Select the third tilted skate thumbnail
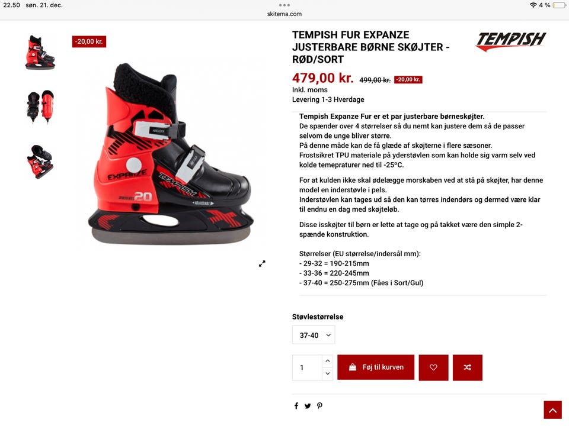 pos(40,162)
